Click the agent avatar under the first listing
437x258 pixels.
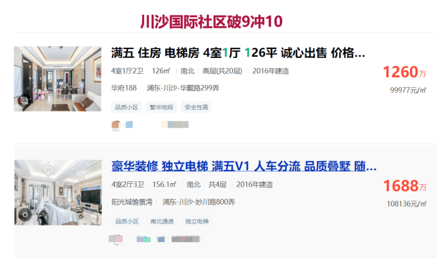[116, 125]
